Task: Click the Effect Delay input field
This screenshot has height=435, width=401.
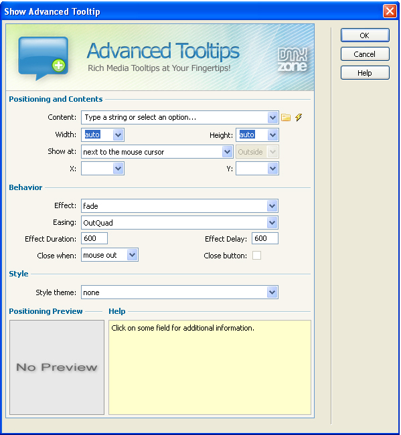Action: (x=265, y=238)
